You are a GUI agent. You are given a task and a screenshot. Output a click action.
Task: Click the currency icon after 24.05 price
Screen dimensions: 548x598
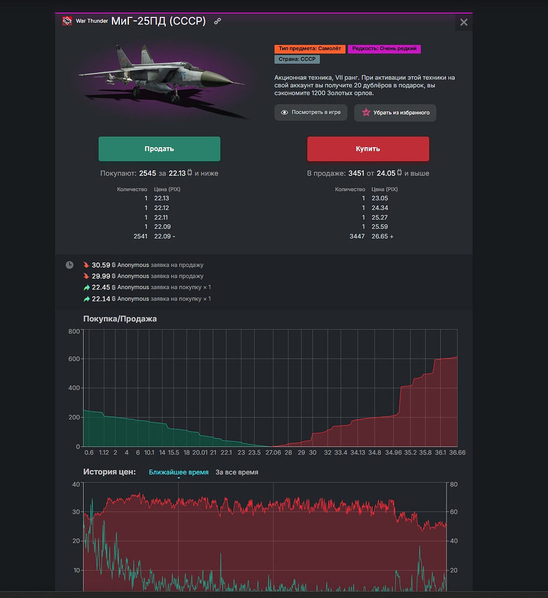tap(399, 173)
